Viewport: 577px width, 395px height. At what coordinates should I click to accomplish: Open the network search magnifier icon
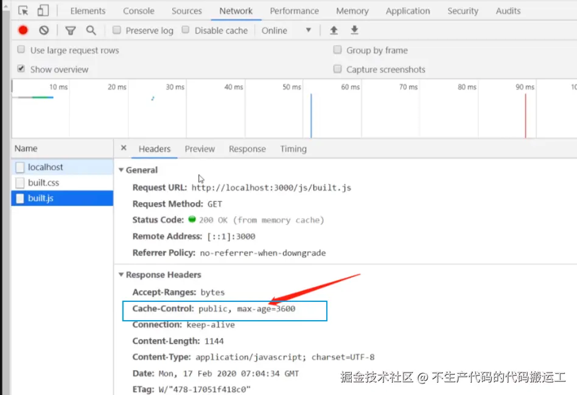click(x=91, y=30)
